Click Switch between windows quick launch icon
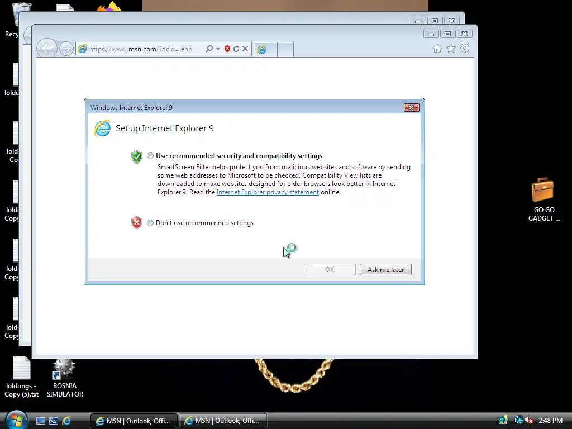 [x=54, y=421]
